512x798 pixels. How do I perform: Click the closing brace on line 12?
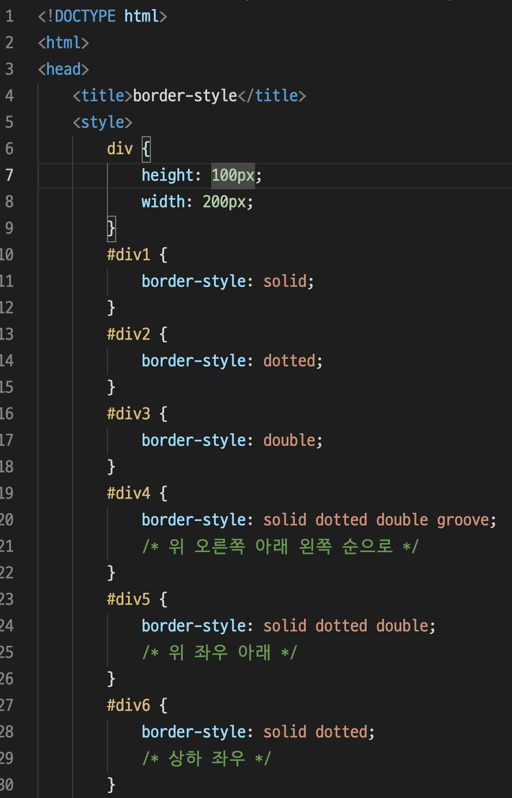(111, 308)
